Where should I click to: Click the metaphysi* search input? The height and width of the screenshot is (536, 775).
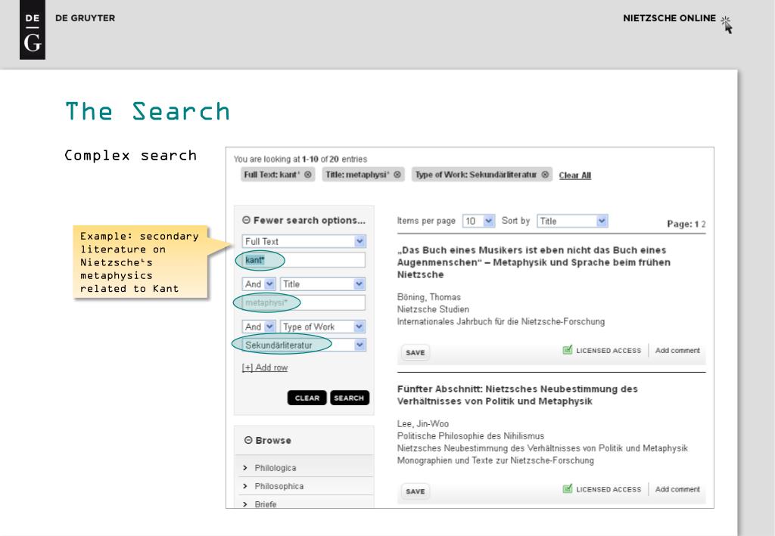tap(303, 302)
